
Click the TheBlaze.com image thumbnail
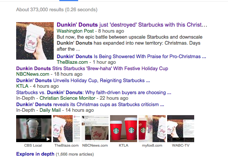click(66, 129)
